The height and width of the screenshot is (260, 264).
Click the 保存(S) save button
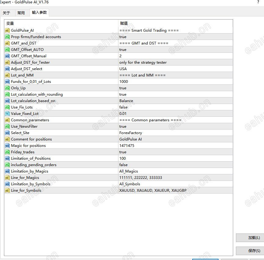(250, 251)
